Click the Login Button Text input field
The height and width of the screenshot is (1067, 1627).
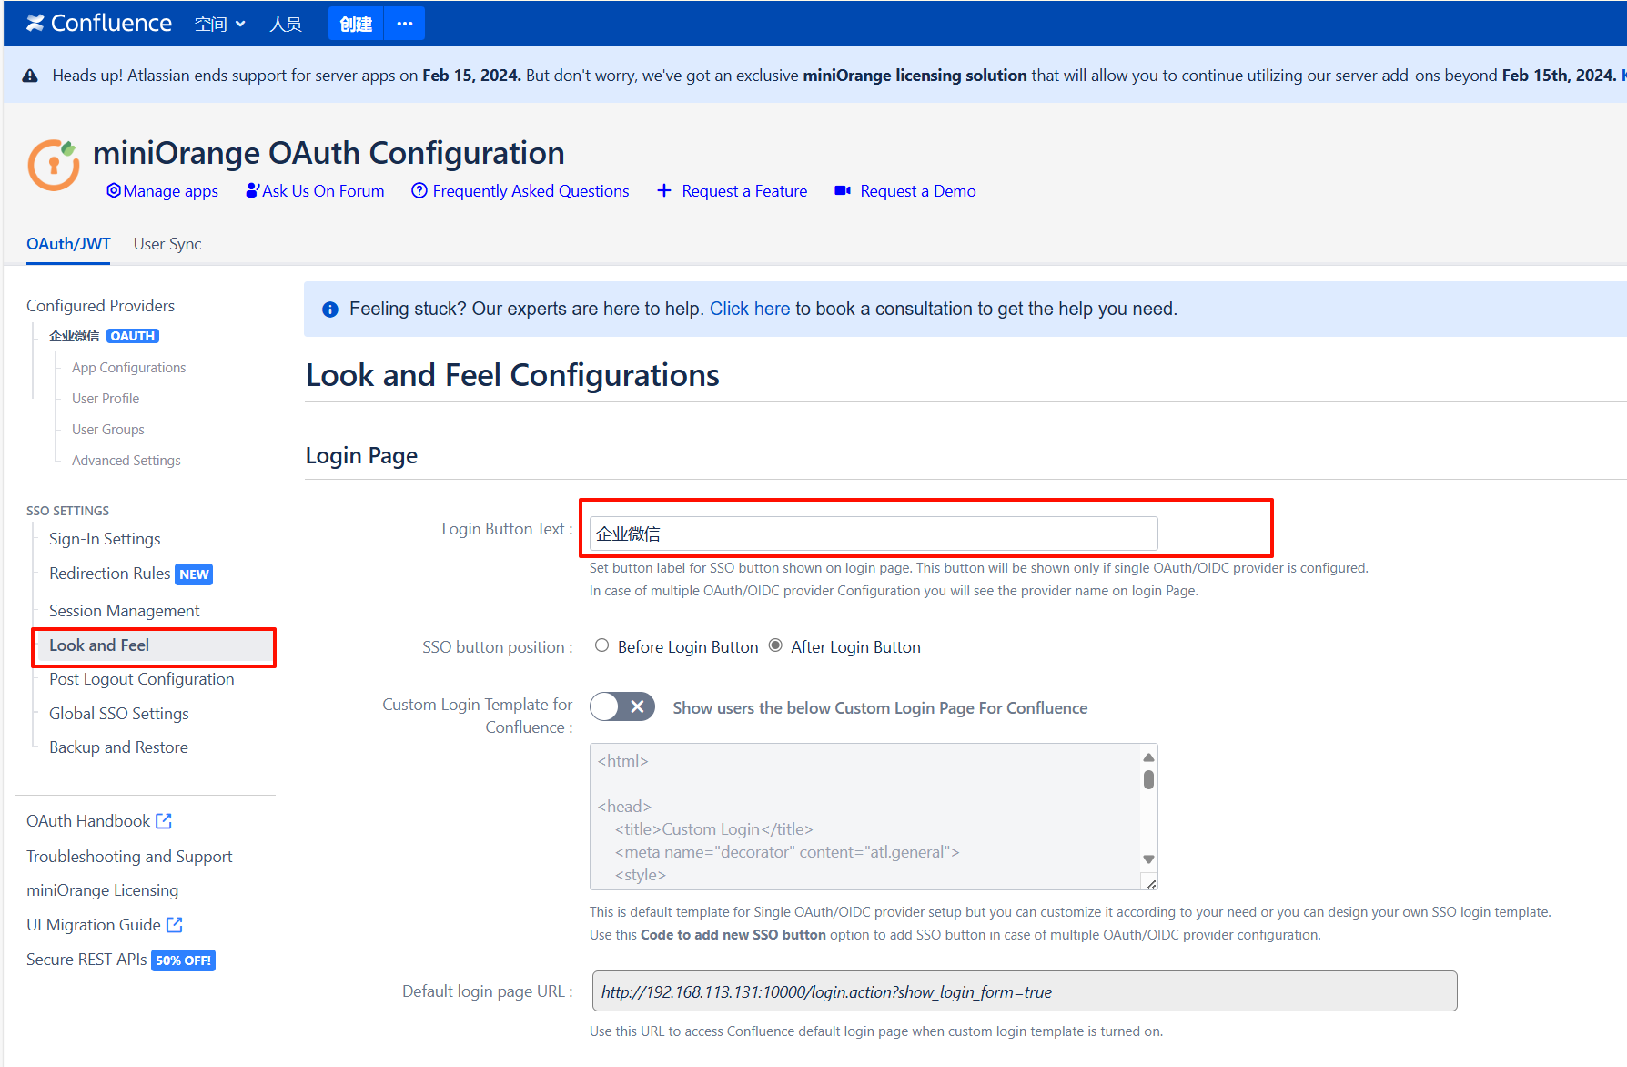tap(874, 533)
